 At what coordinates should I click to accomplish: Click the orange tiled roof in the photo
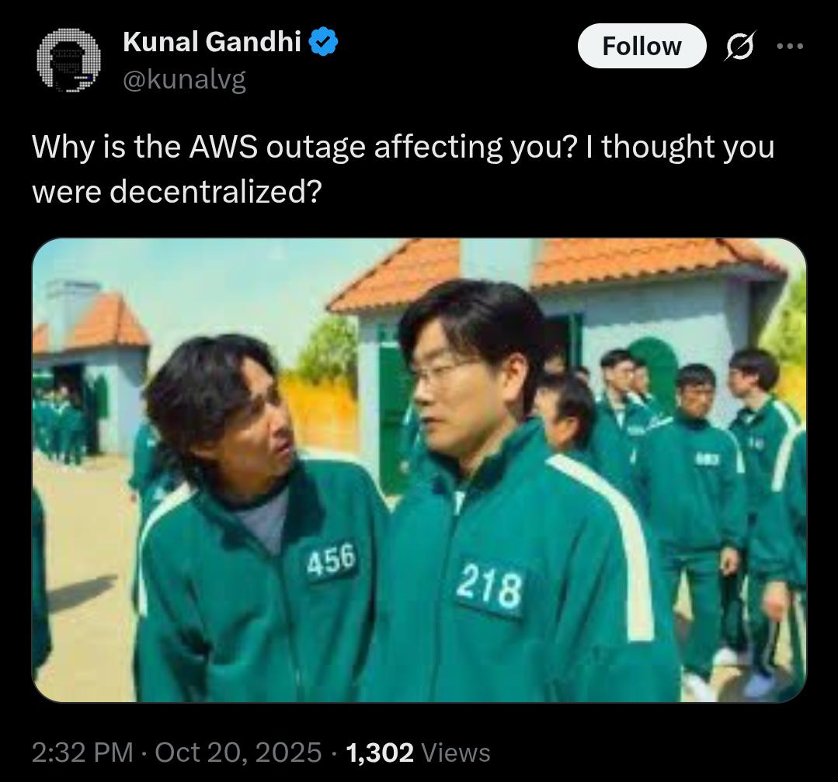click(556, 267)
